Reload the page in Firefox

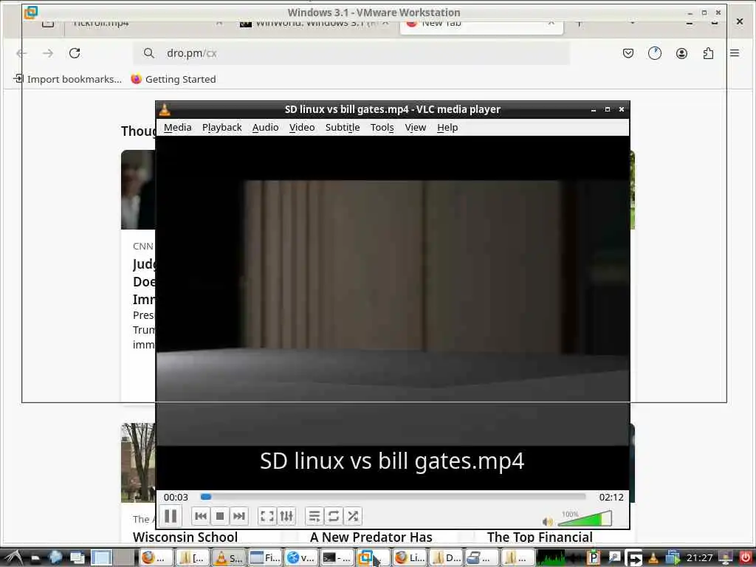75,53
